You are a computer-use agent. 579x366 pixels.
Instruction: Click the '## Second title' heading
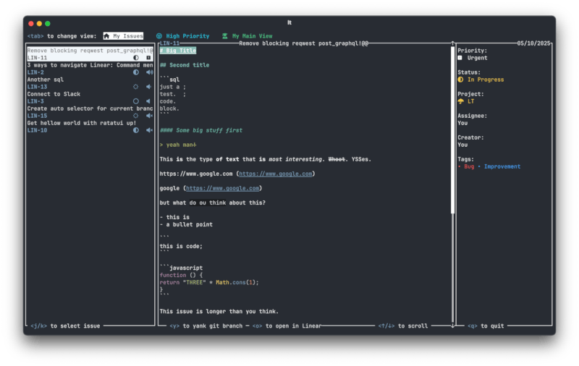pyautogui.click(x=185, y=65)
